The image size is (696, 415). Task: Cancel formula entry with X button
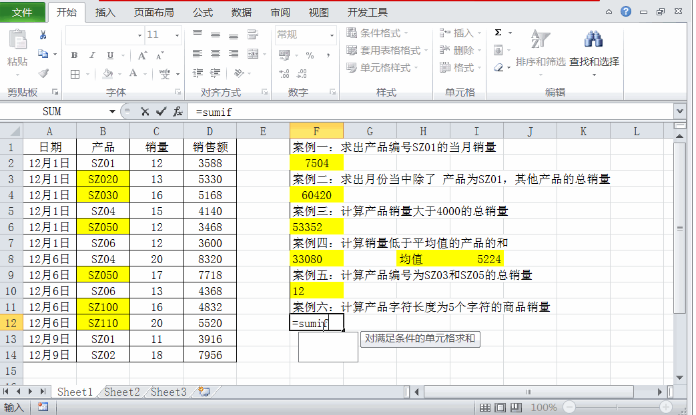pos(145,112)
